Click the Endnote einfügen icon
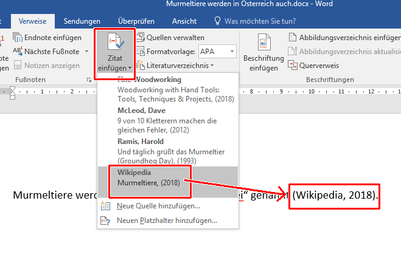This screenshot has width=401, height=260. pos(18,38)
